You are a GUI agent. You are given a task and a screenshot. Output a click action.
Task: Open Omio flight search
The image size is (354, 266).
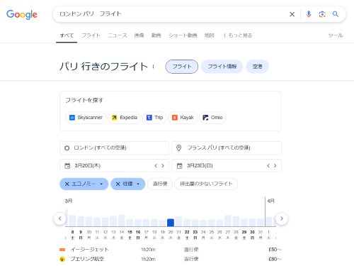click(212, 118)
